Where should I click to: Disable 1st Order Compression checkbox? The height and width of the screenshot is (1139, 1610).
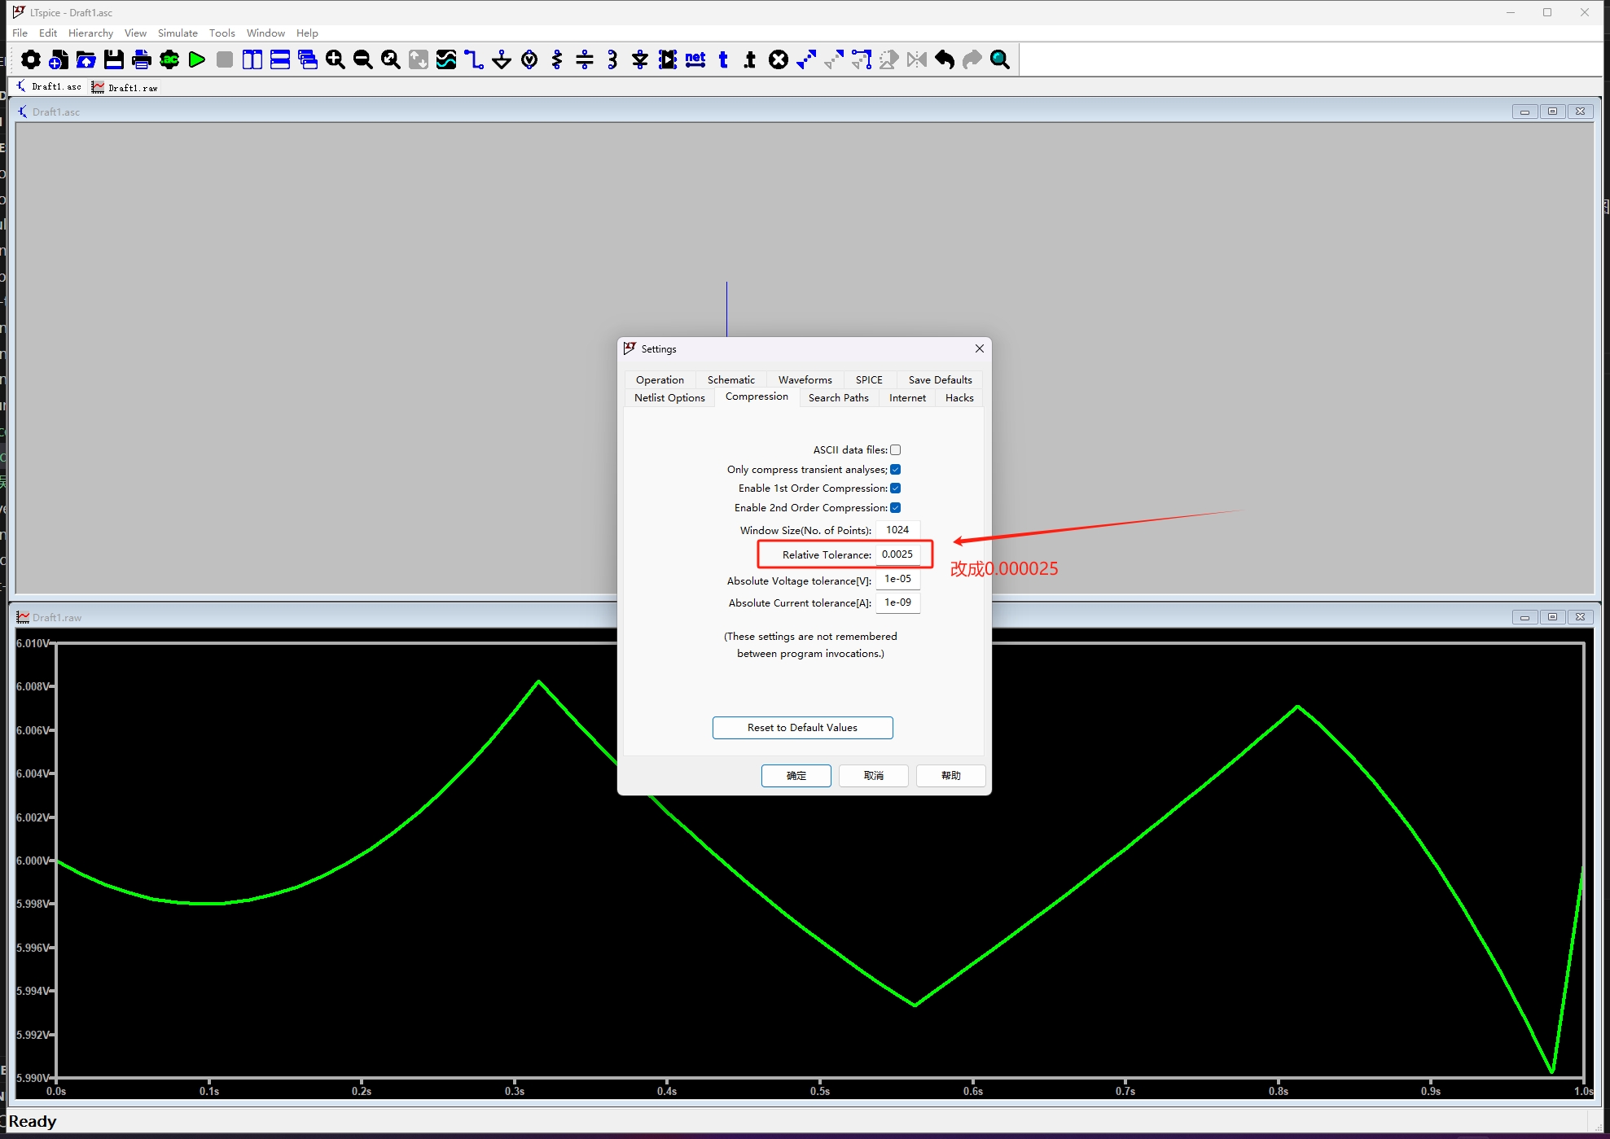point(895,488)
